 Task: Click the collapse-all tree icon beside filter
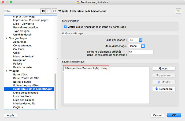click(x=54, y=11)
